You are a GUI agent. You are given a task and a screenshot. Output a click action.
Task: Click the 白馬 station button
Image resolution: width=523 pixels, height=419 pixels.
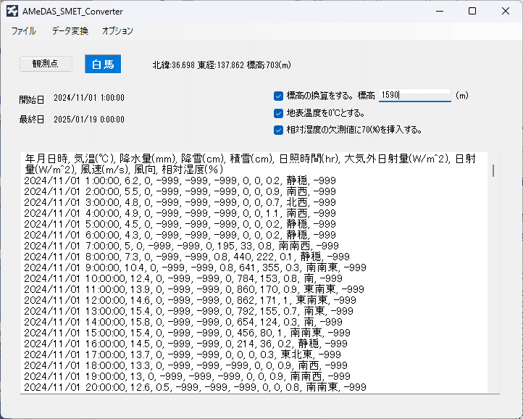click(x=103, y=64)
